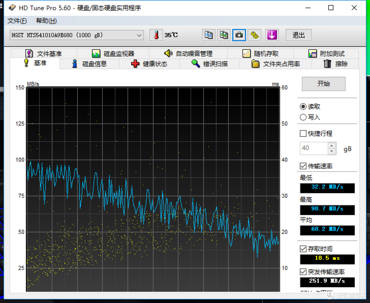Switch to the 随机存取 tab

(260, 53)
